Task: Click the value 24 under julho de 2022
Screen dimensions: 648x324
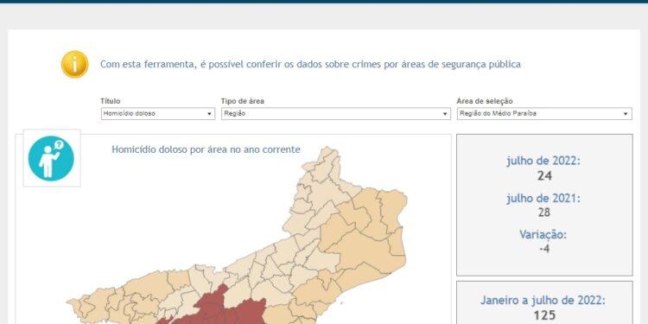Action: 544,176
